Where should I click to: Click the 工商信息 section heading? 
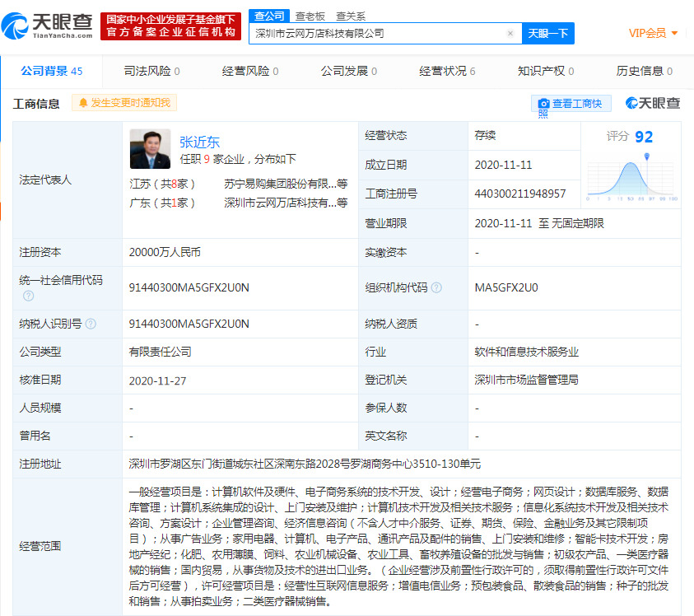coord(36,104)
